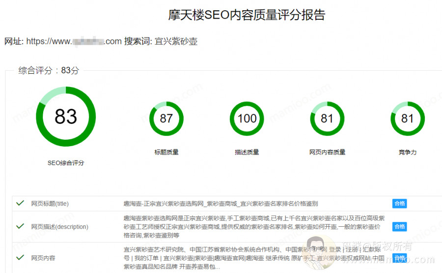The width and height of the screenshot is (442, 273).
Task: Select the 网页标题(title) row label
Action: (50, 204)
